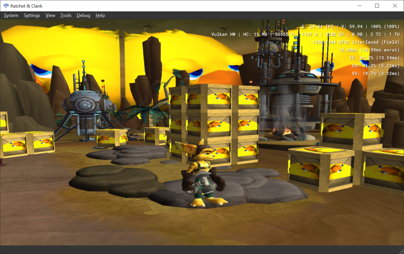Open the Tools menu

pyautogui.click(x=66, y=15)
